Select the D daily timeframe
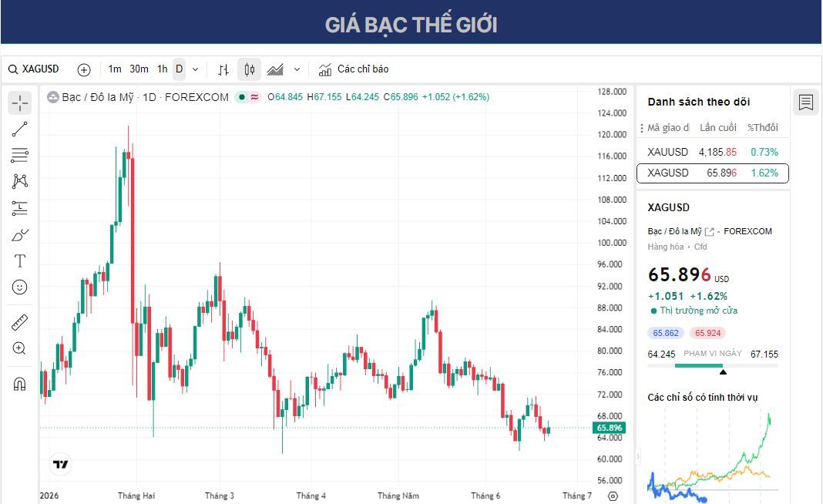The height and width of the screenshot is (504, 823). [x=179, y=69]
